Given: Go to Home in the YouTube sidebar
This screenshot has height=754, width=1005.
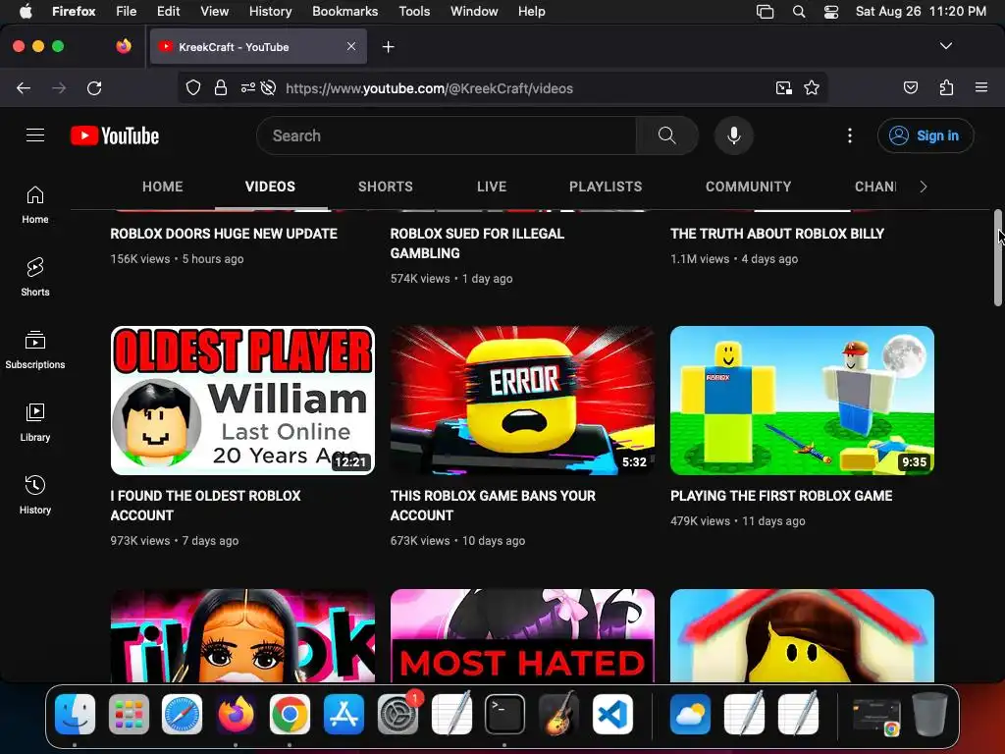Looking at the screenshot, I should tap(35, 204).
